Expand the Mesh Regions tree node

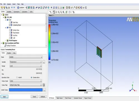(x=6, y=40)
